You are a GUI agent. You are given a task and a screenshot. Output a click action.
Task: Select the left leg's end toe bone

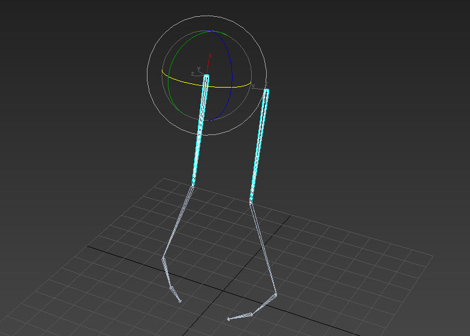coord(175,294)
